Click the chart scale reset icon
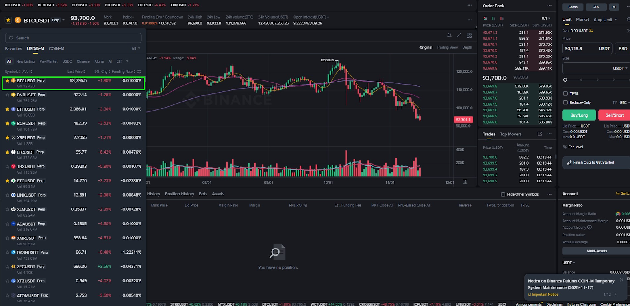Viewport: 630px width, 306px height. click(465, 182)
